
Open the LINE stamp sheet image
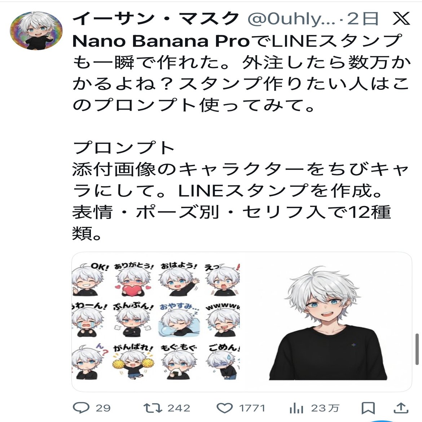click(156, 322)
